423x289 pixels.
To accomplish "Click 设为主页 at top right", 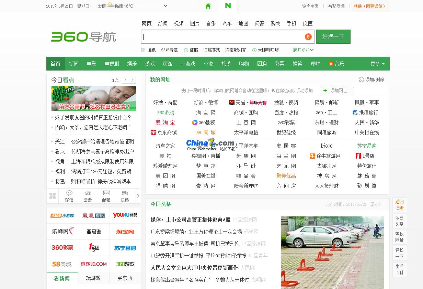I will (310, 6).
